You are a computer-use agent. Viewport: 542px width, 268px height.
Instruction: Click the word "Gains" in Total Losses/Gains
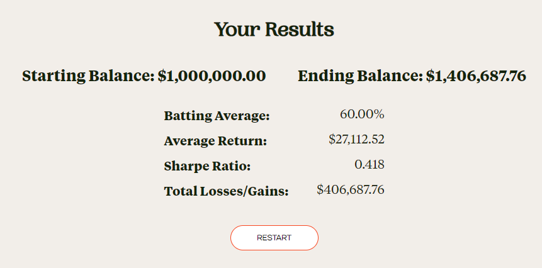click(269, 191)
